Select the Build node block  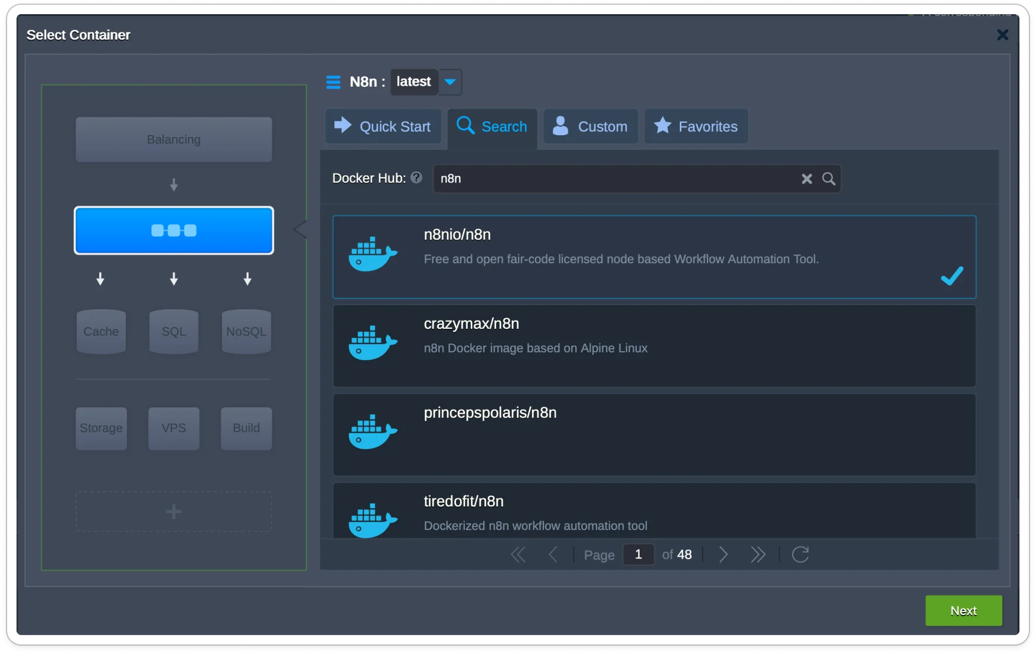coord(246,428)
